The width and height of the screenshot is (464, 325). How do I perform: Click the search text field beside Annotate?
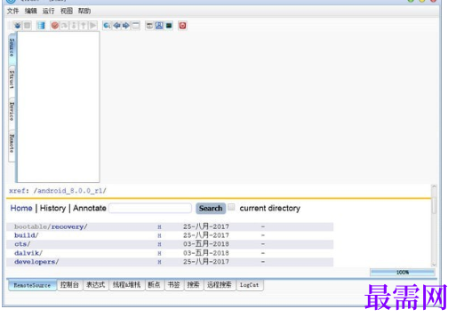(x=150, y=208)
